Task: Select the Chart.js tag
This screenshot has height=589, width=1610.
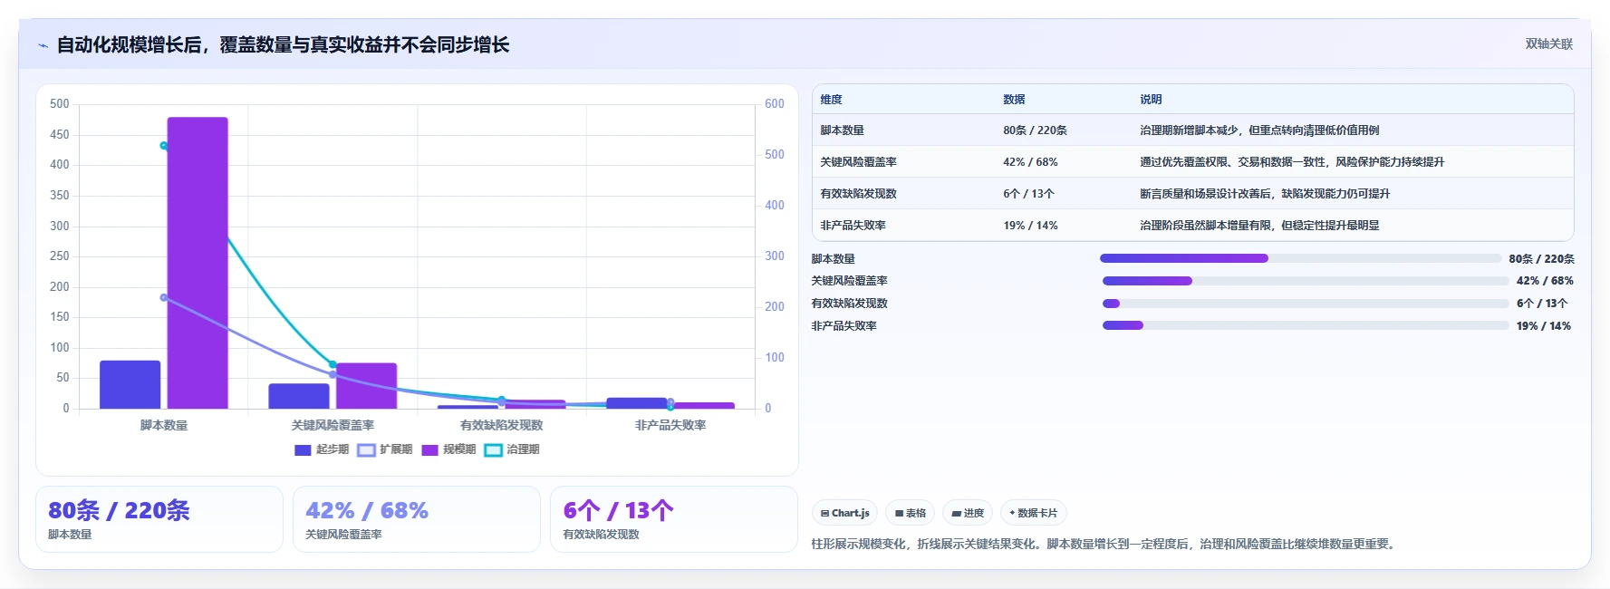Action: point(844,513)
